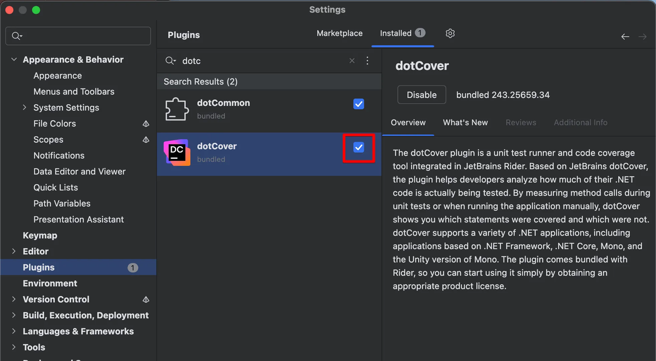This screenshot has height=361, width=656.
Task: Open the What's New tab
Action: tap(465, 123)
